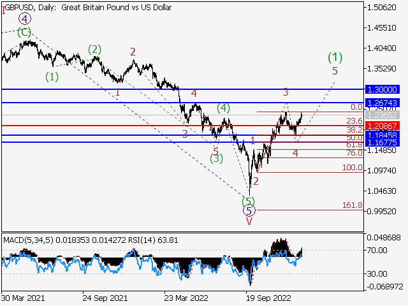Select the 0.048688 indicator scale label

(384, 238)
